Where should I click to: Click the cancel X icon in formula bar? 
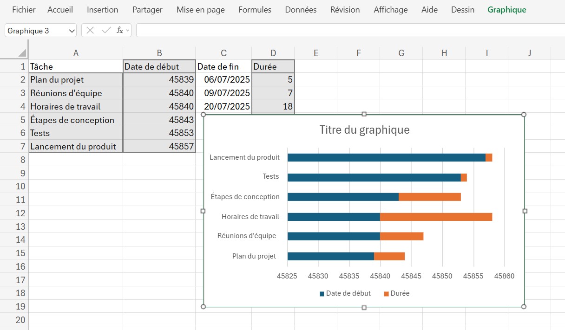[90, 30]
